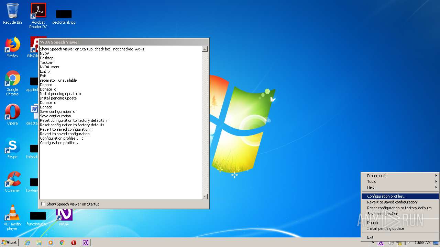Open Windows Explorer from the taskbar
This screenshot has height=247, width=440.
tap(39, 243)
